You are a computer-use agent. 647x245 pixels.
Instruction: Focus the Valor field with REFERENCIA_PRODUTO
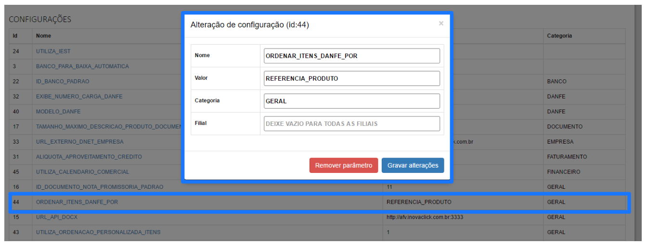coord(351,78)
